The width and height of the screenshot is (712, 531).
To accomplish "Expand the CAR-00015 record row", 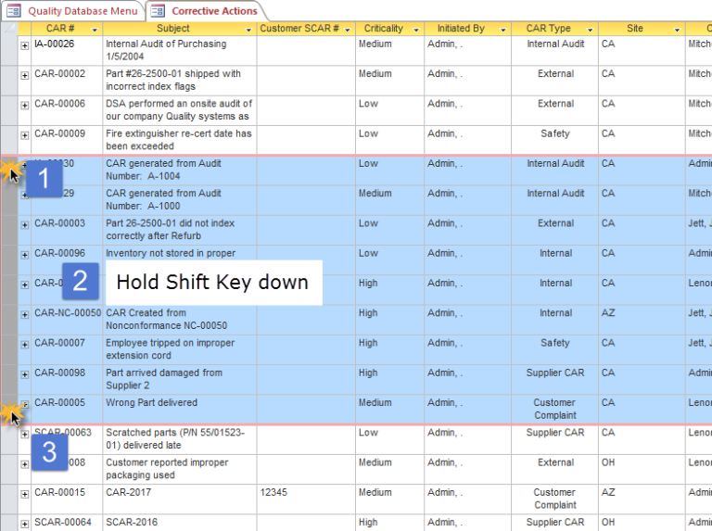I will (x=24, y=493).
